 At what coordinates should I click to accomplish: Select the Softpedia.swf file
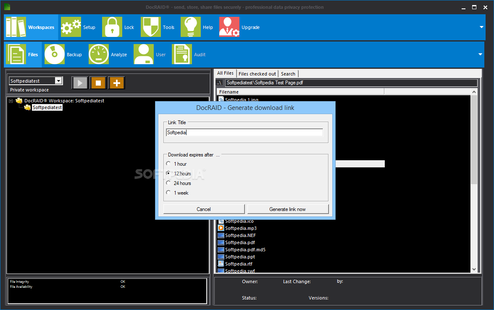240,271
